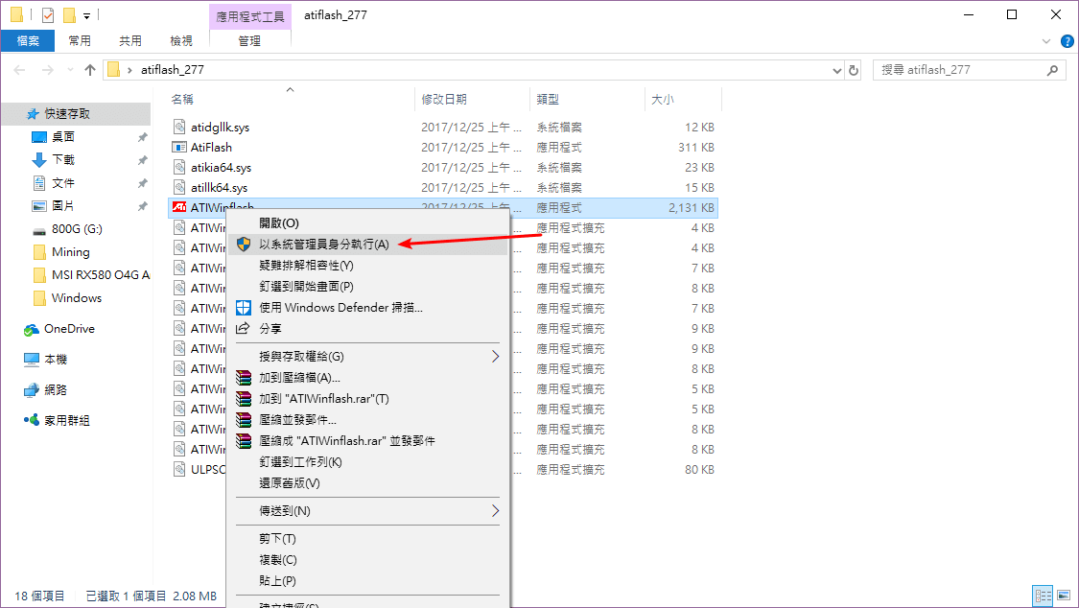Choose Restore previous versions(V)
The width and height of the screenshot is (1079, 608).
tap(369, 482)
